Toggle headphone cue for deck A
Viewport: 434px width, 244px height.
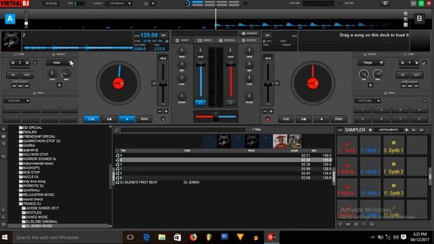pyautogui.click(x=201, y=102)
